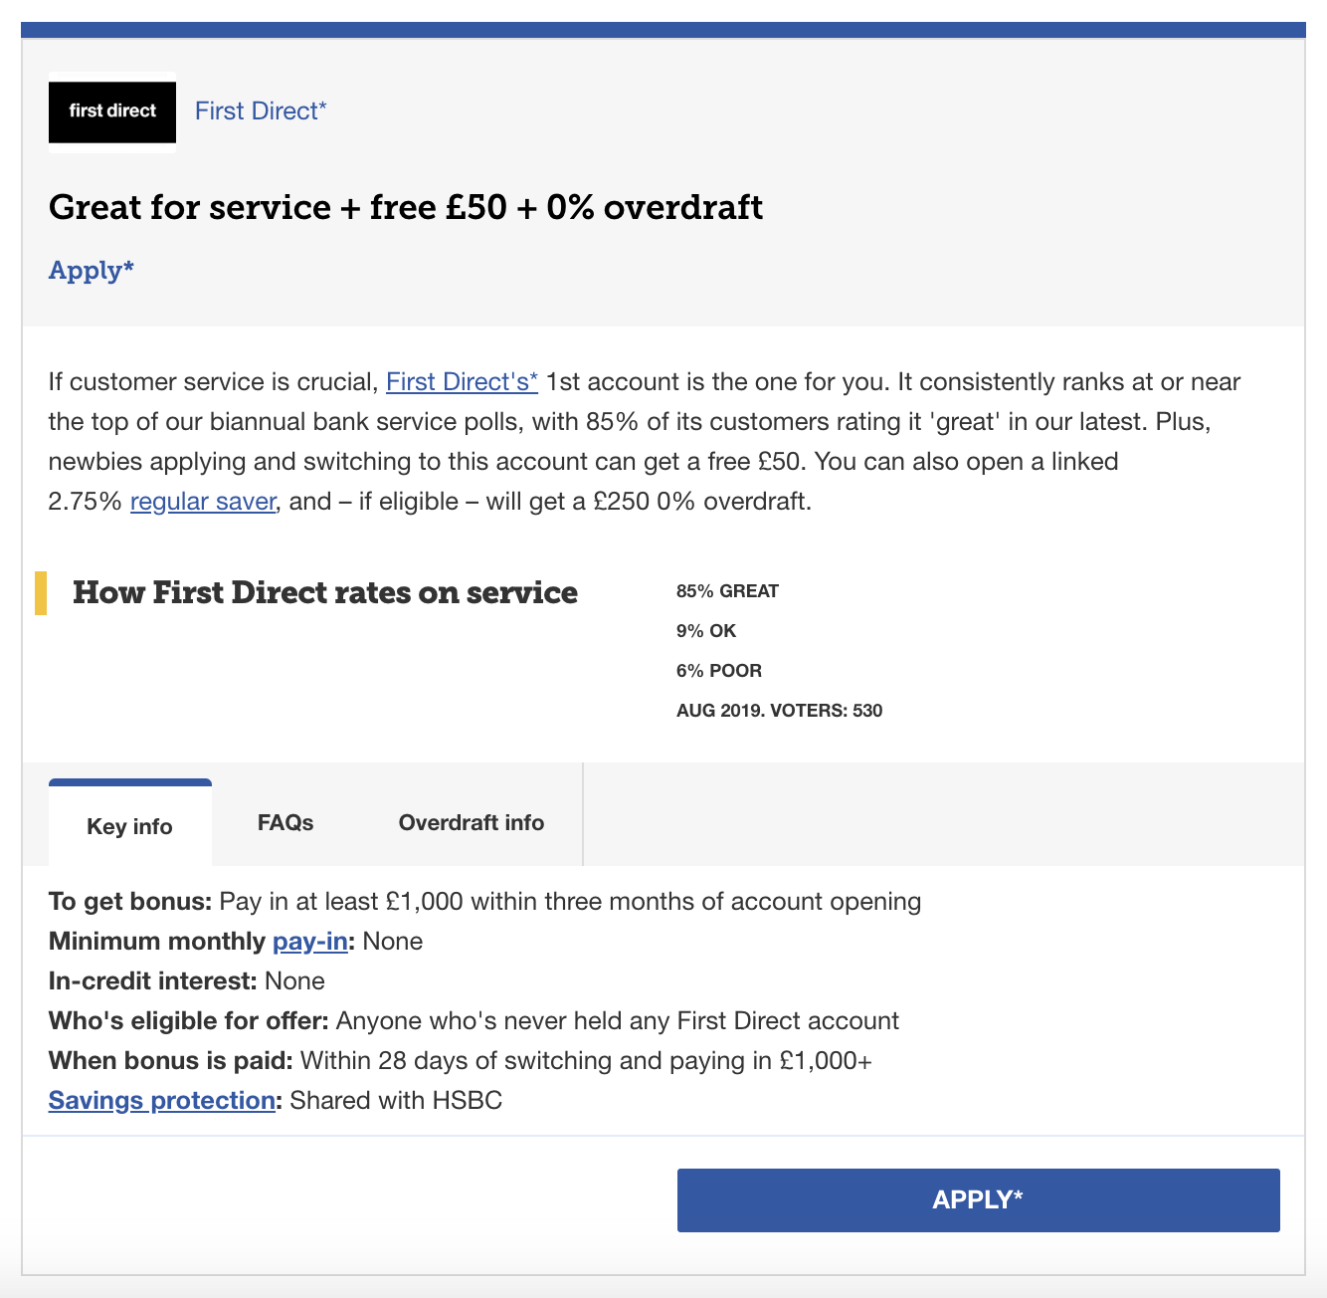
Task: Click the yellow accent bar beside the heading
Action: pos(42,592)
